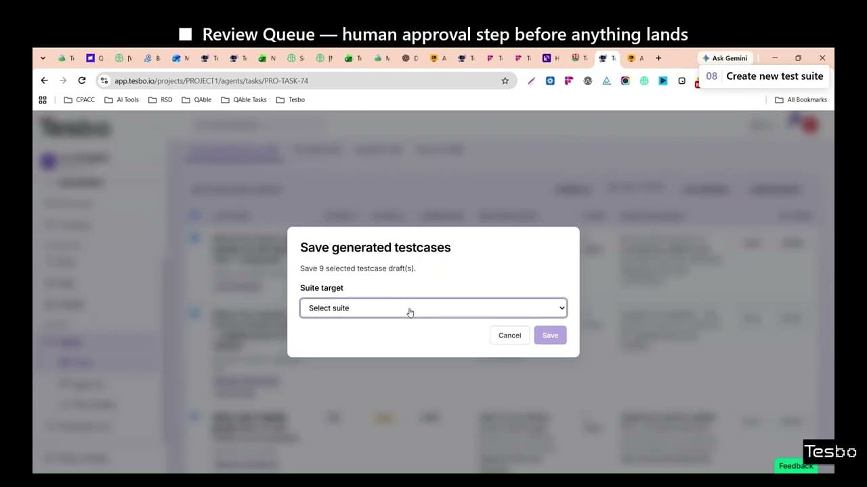The image size is (867, 487).
Task: Open the QAble bookmarks folder
Action: coord(196,99)
